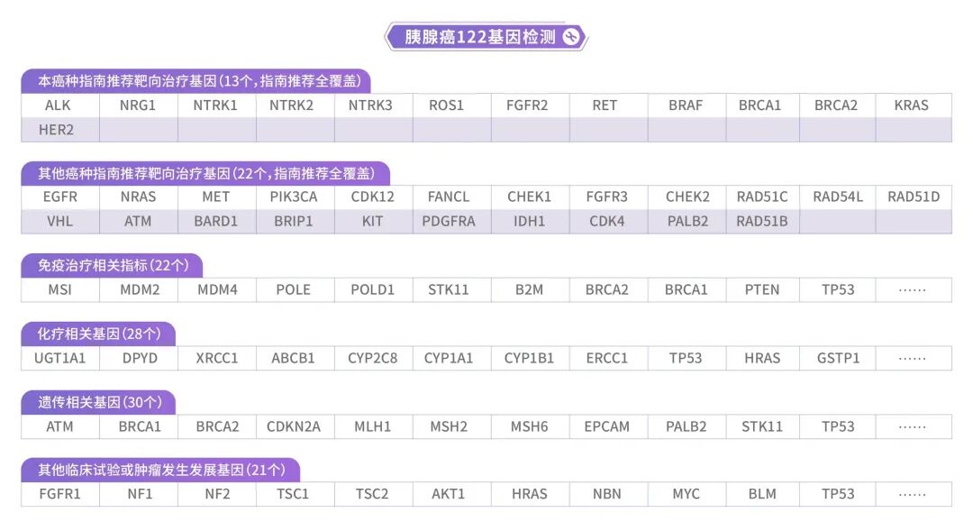
Task: Click the ABCB1 cell
Action: (x=295, y=358)
